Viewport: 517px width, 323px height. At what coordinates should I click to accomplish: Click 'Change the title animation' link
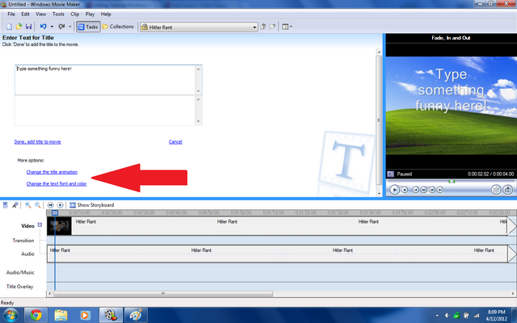click(52, 172)
